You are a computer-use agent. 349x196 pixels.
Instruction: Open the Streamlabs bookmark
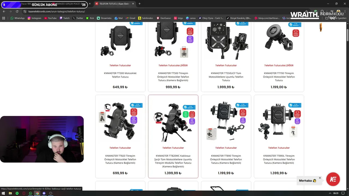click(104, 18)
